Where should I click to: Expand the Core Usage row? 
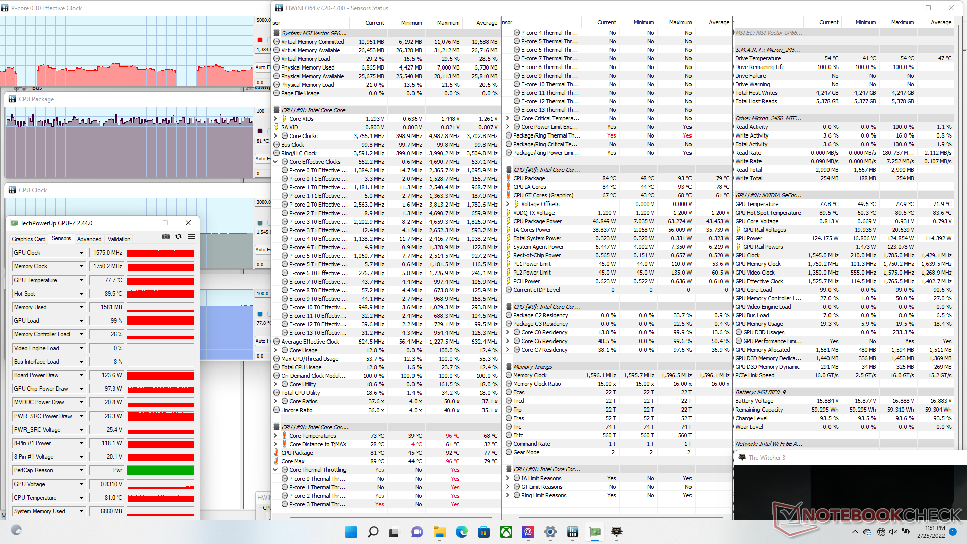pyautogui.click(x=275, y=350)
